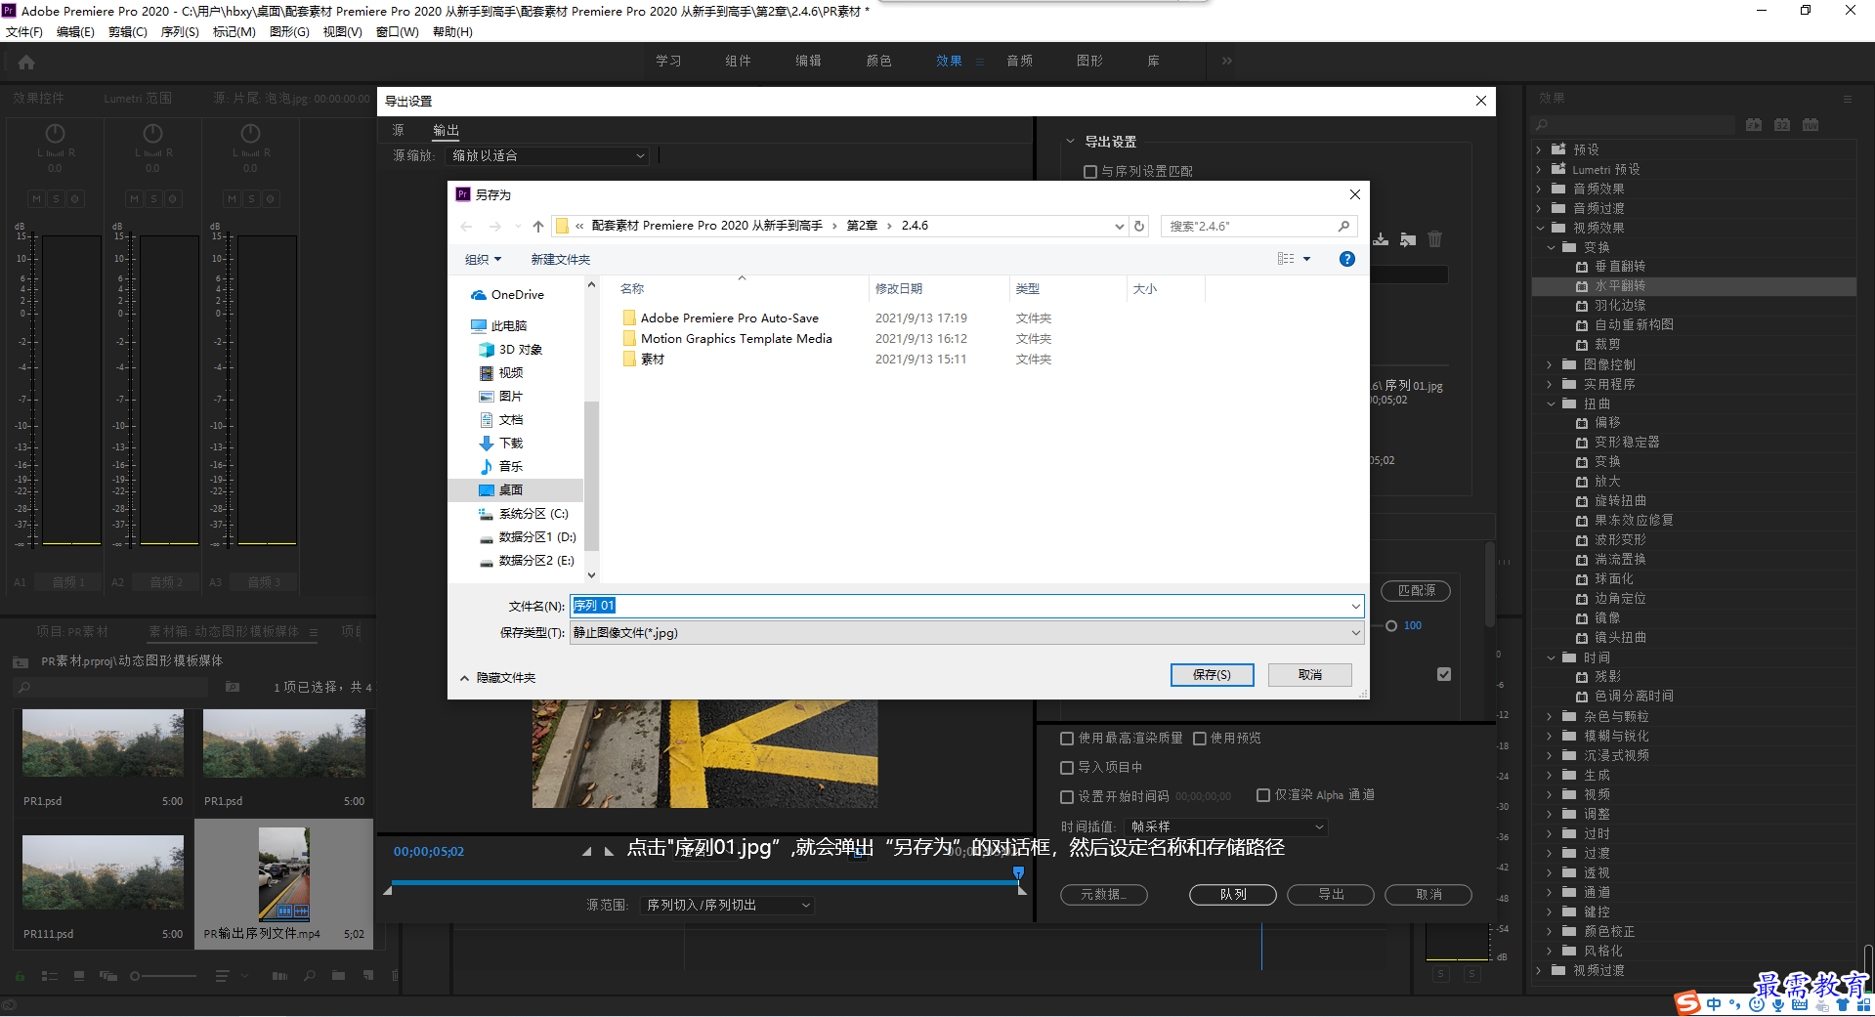This screenshot has width=1875, height=1017.
Task: Toggle accelerated effects filter in Effects panel
Action: coord(1754,125)
